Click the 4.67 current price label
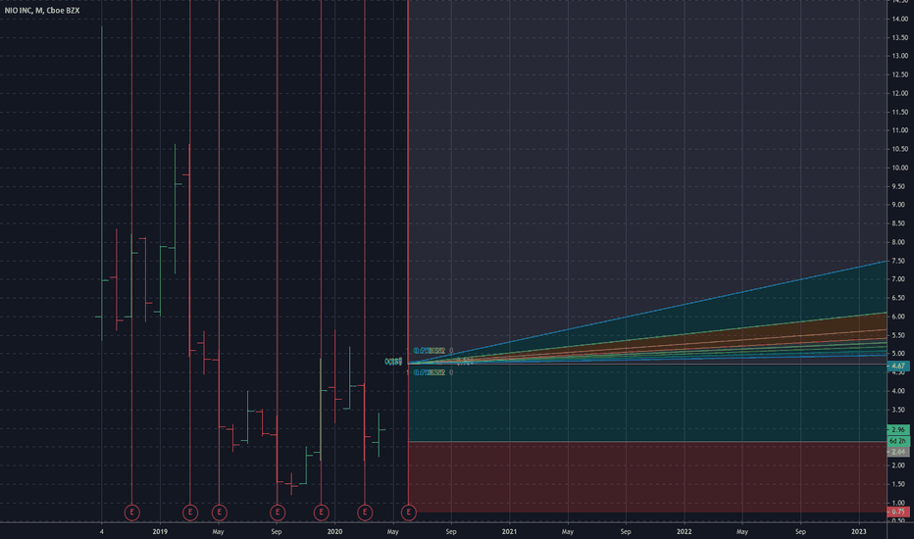 898,366
